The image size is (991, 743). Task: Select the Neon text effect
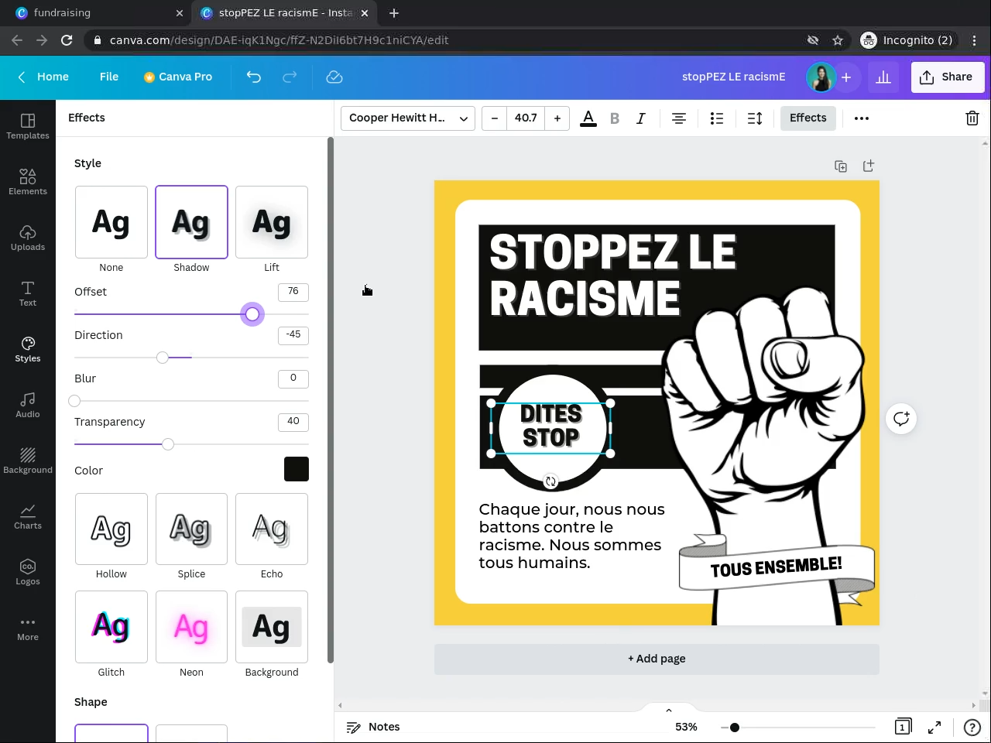[x=191, y=627]
